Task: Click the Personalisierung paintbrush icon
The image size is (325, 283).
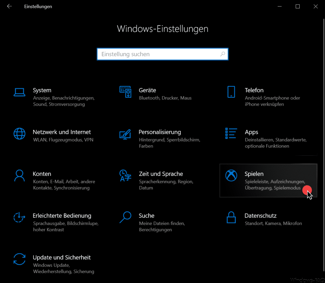Action: click(125, 134)
